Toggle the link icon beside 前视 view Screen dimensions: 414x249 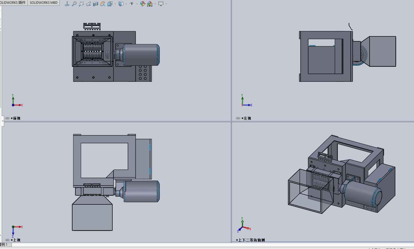tap(7, 118)
